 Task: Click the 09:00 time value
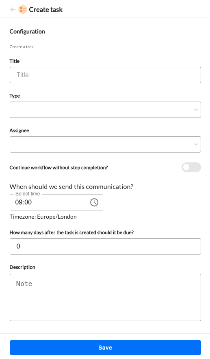click(24, 202)
